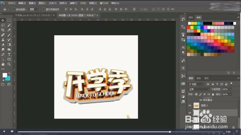Lock all (padlock icon) for layer
This screenshot has width=241, height=135.
213,94
